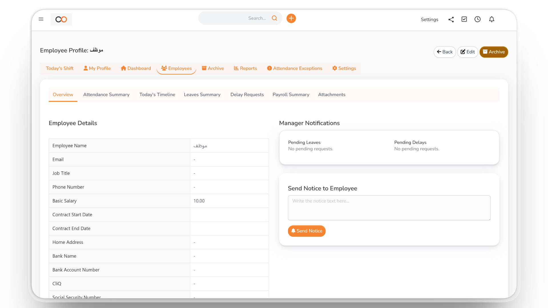Click the CO logo
Viewport: 548px width, 308px height.
click(x=61, y=19)
